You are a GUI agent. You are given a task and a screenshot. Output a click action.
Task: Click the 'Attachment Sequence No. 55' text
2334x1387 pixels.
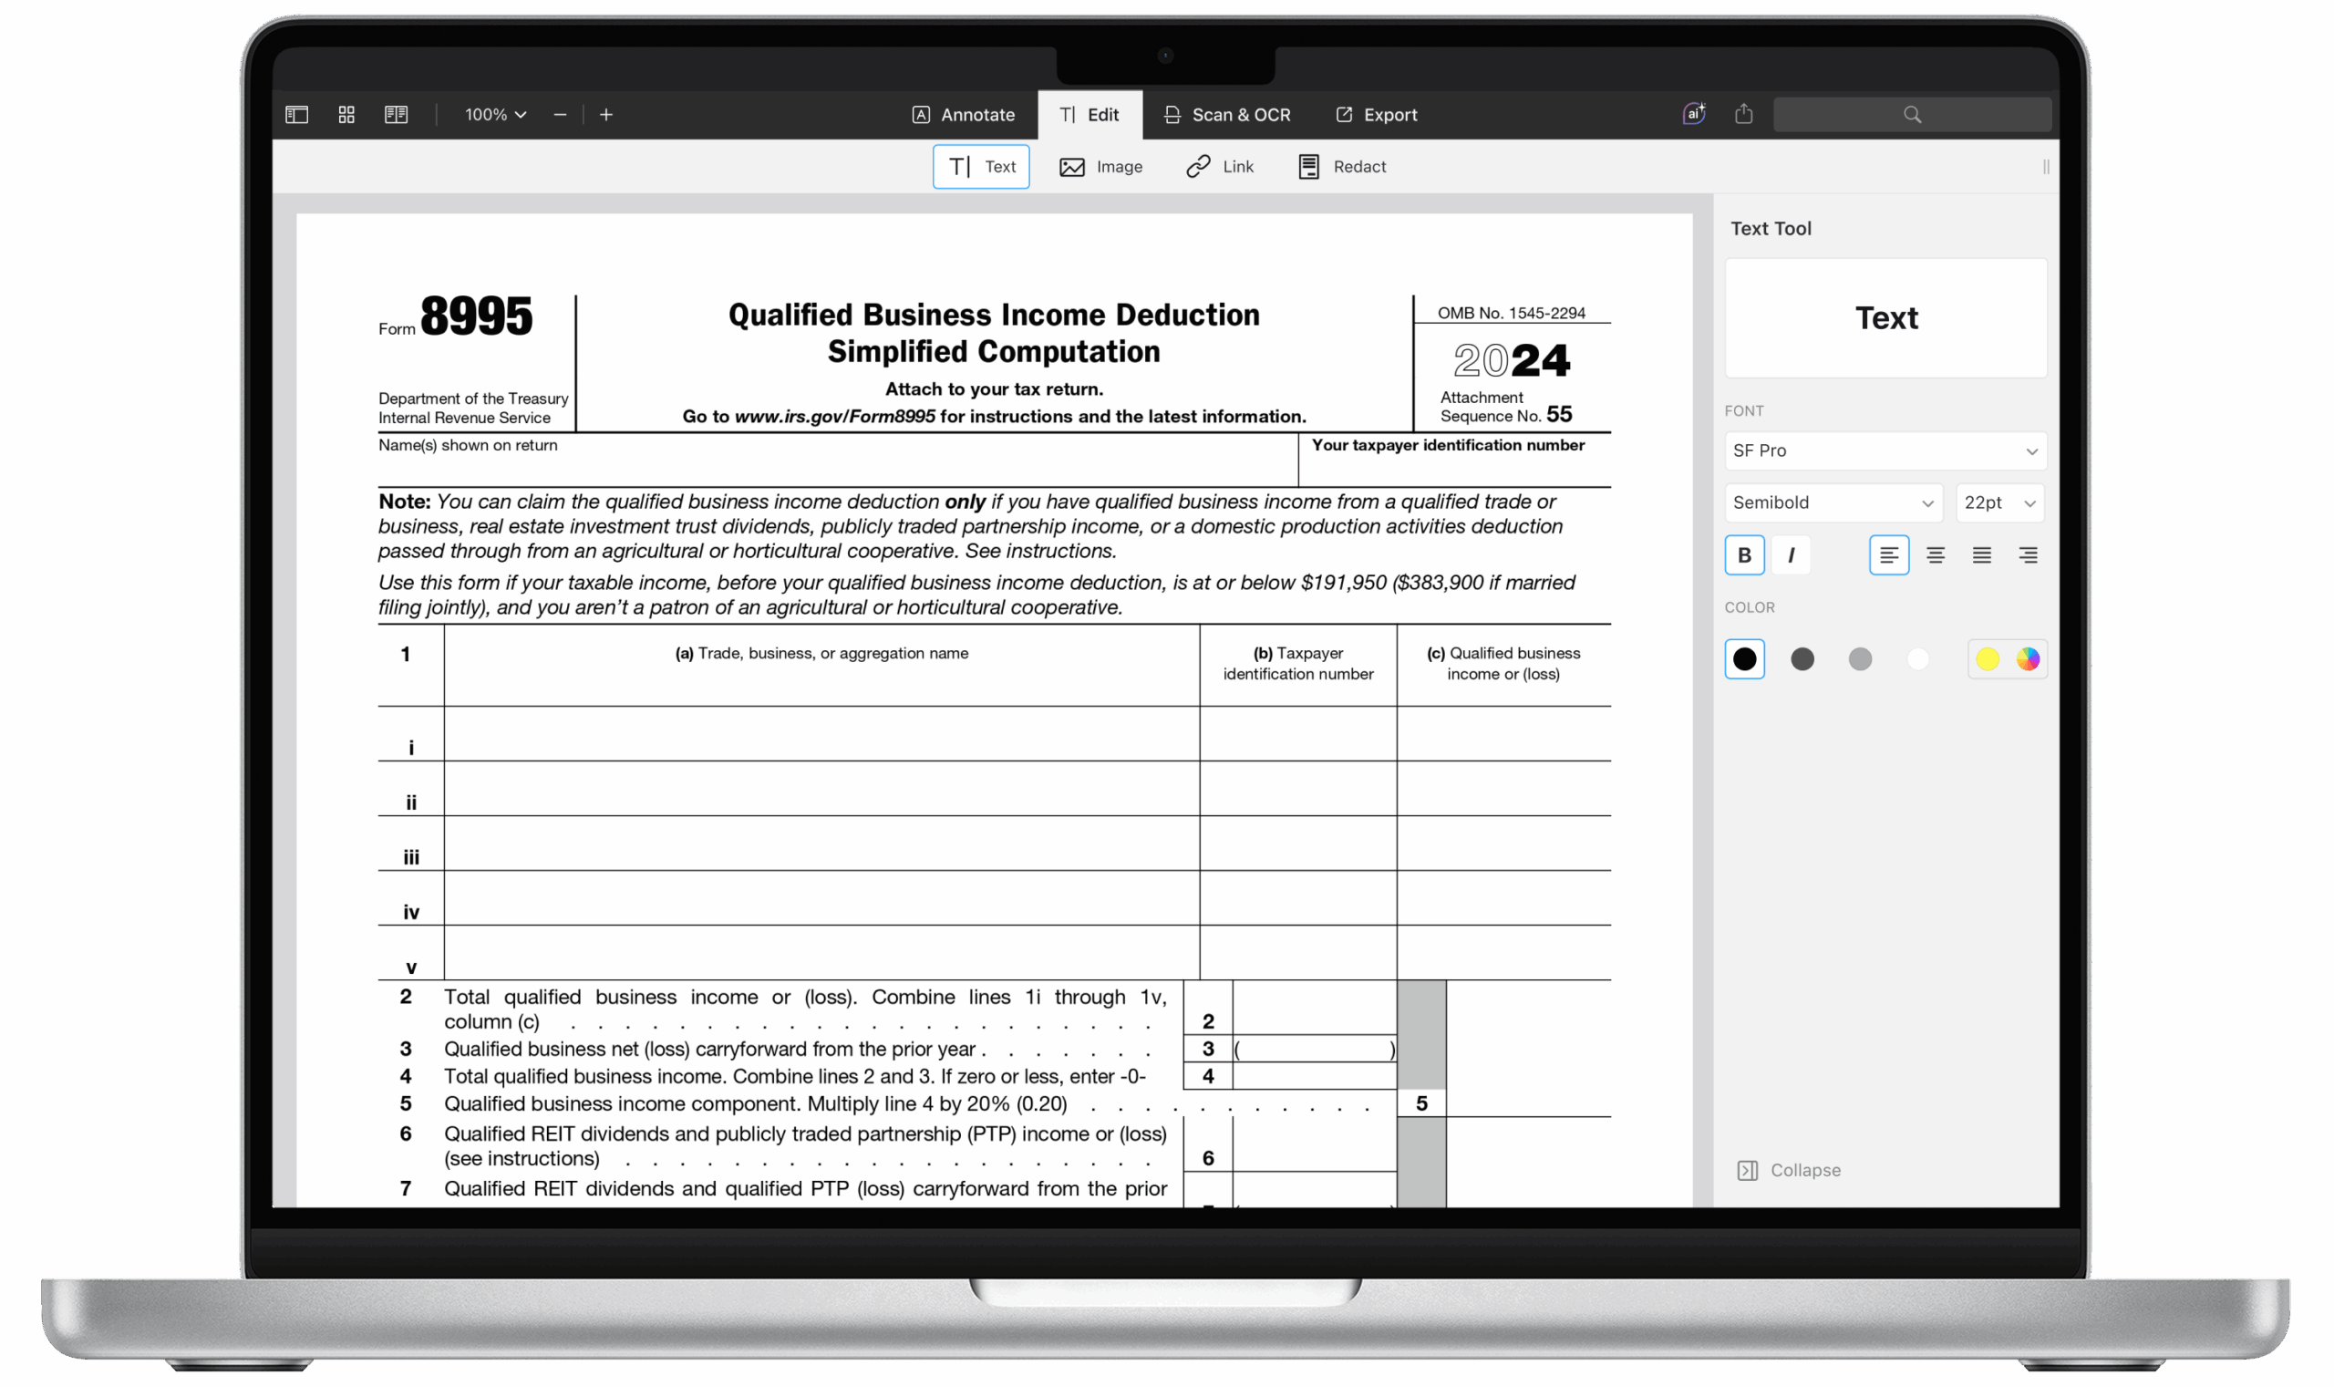(x=1505, y=407)
